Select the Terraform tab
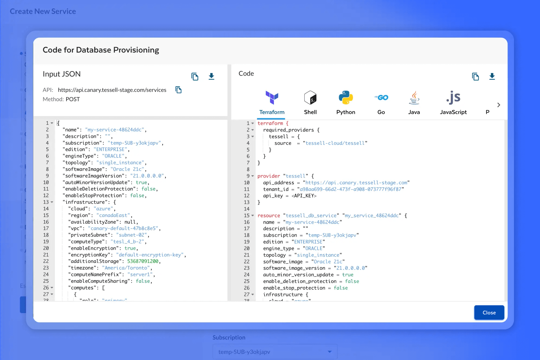 [272, 103]
